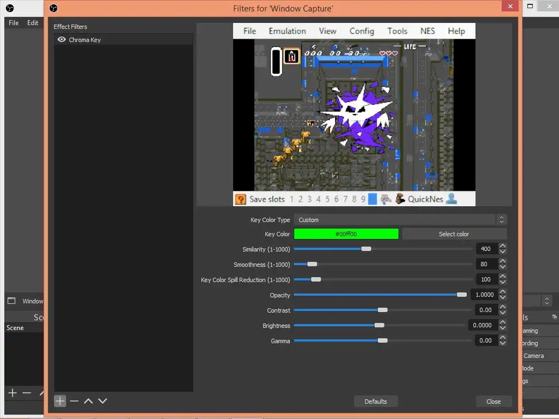Increase Spill Reduction with up stepper arrow
This screenshot has width=559, height=419.
point(503,277)
